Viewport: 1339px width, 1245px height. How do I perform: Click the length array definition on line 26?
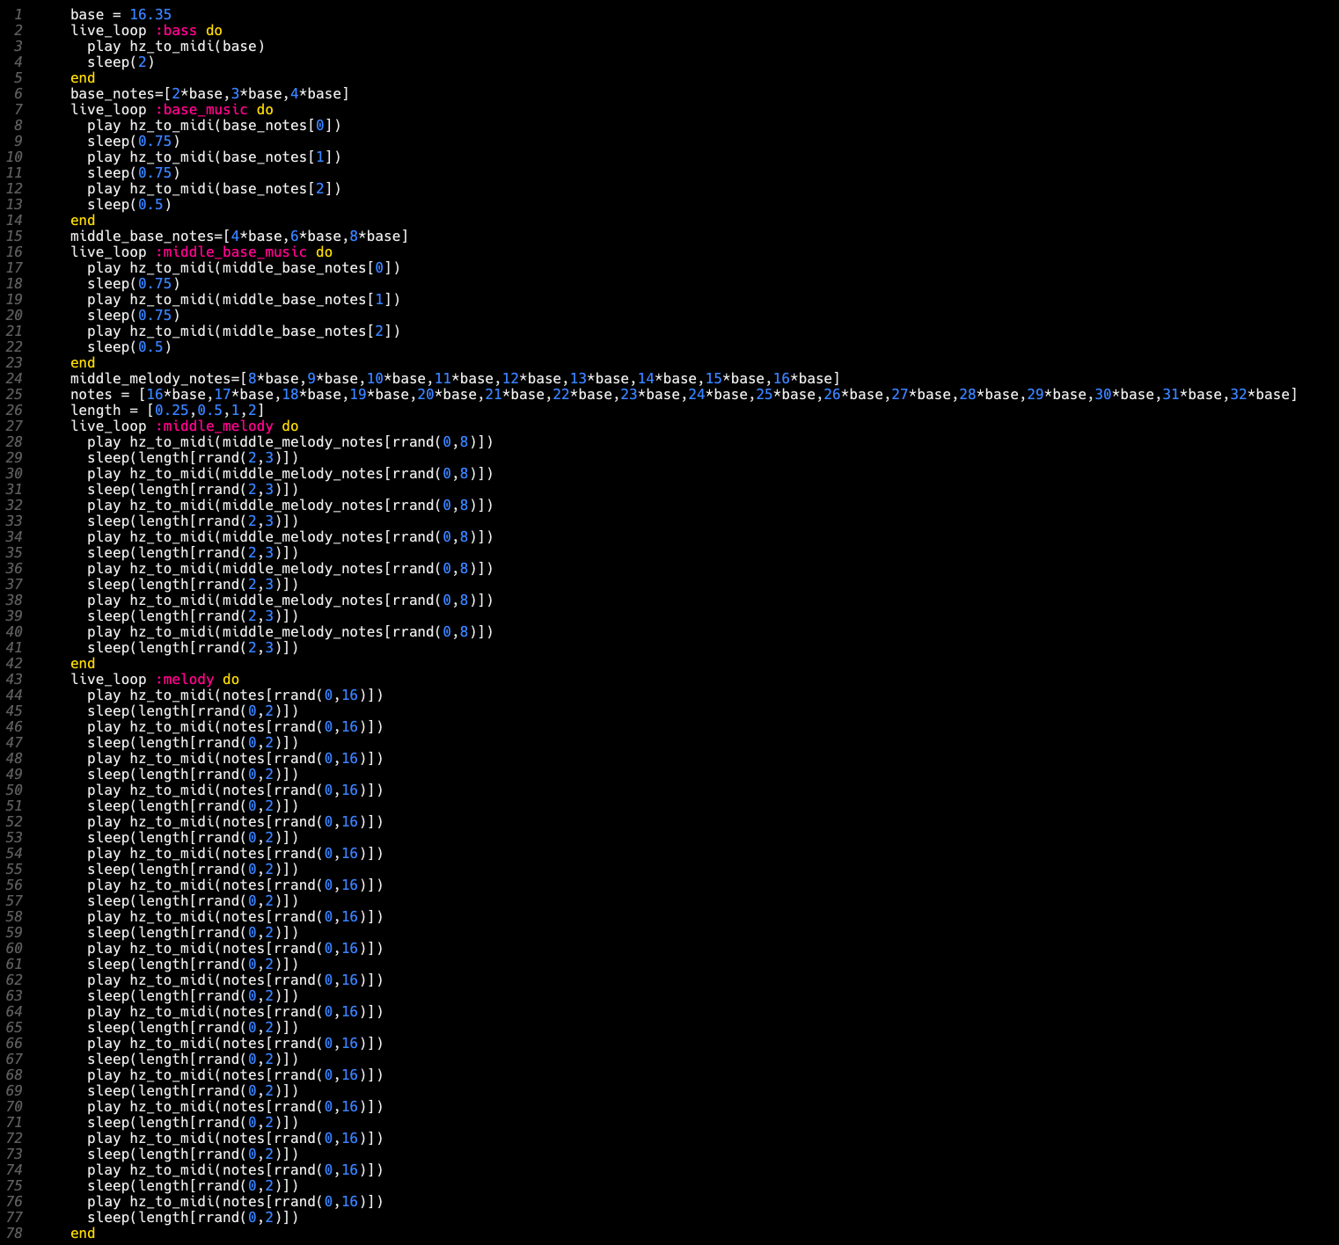[167, 410]
